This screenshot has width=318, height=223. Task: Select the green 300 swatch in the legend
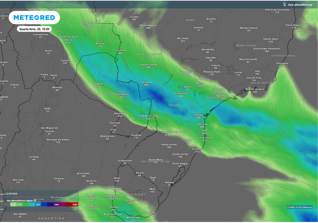(x=19, y=204)
